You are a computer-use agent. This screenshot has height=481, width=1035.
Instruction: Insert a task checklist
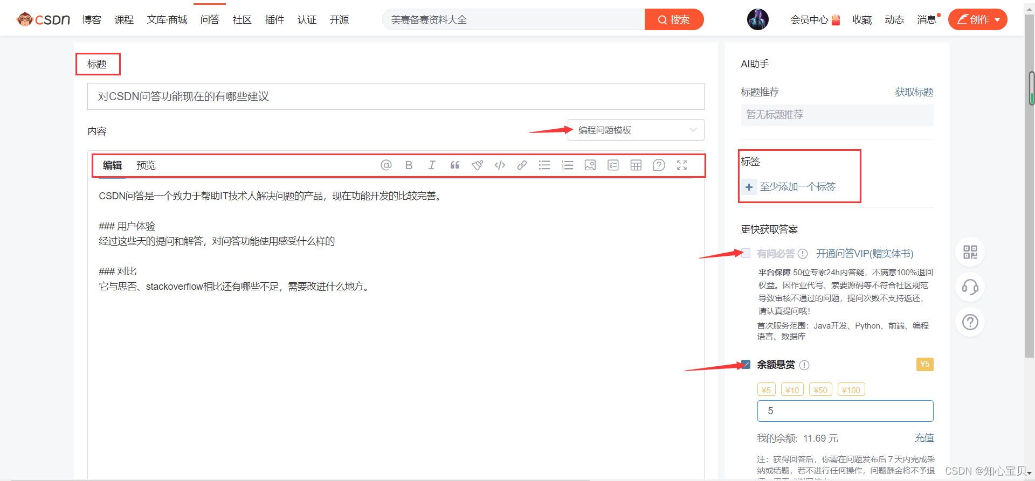coord(613,165)
